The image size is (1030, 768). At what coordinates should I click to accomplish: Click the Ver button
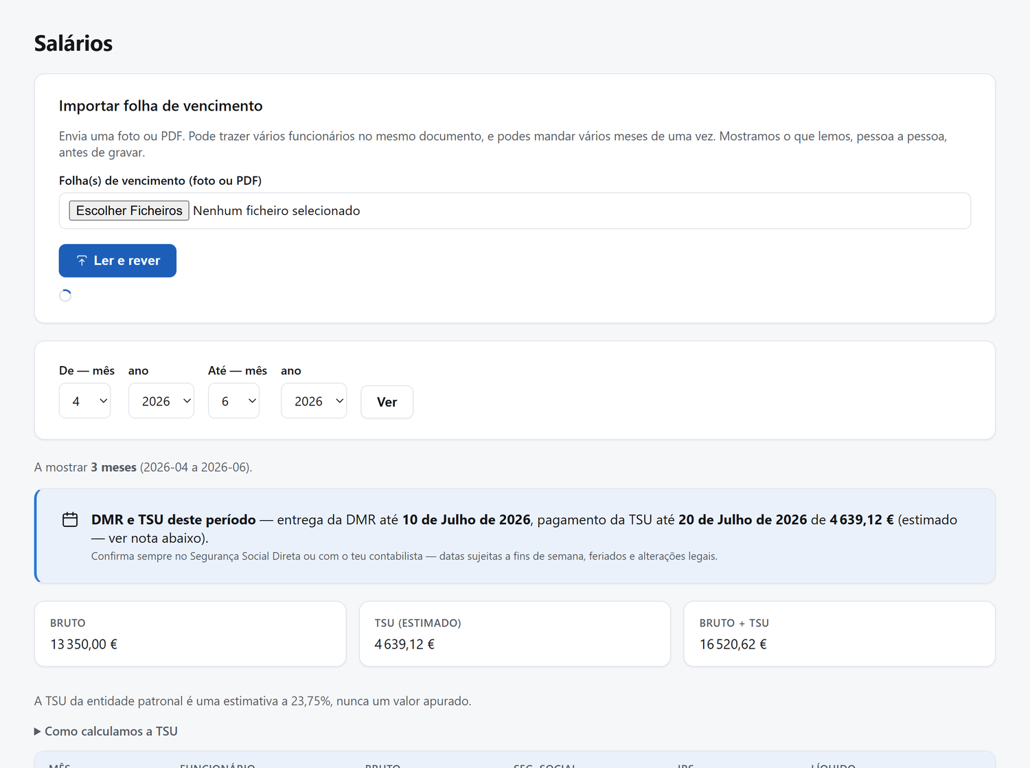pos(387,403)
